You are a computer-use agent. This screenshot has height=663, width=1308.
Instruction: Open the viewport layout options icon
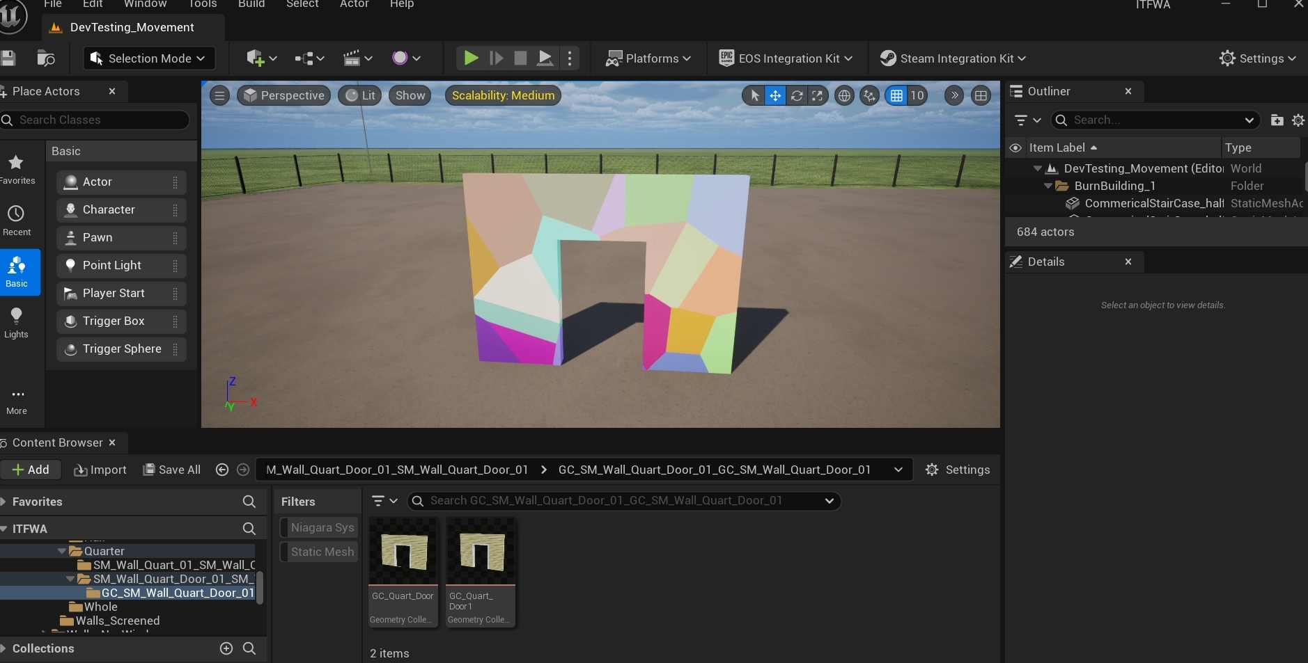pyautogui.click(x=981, y=95)
